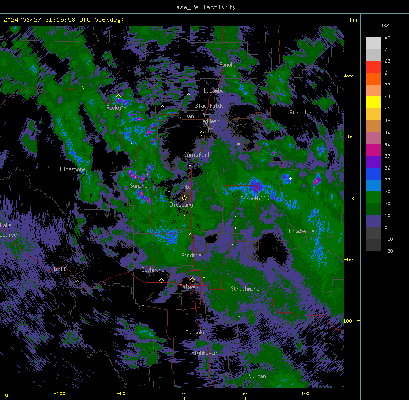The height and width of the screenshot is (400, 409).
Task: Pick the light blue 30-33 dBZ swatch
Action: pos(373,186)
